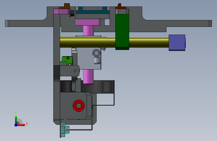This screenshot has width=217, height=141.
Task: Pick the teal connector at the model bottom
Action: 65,130
